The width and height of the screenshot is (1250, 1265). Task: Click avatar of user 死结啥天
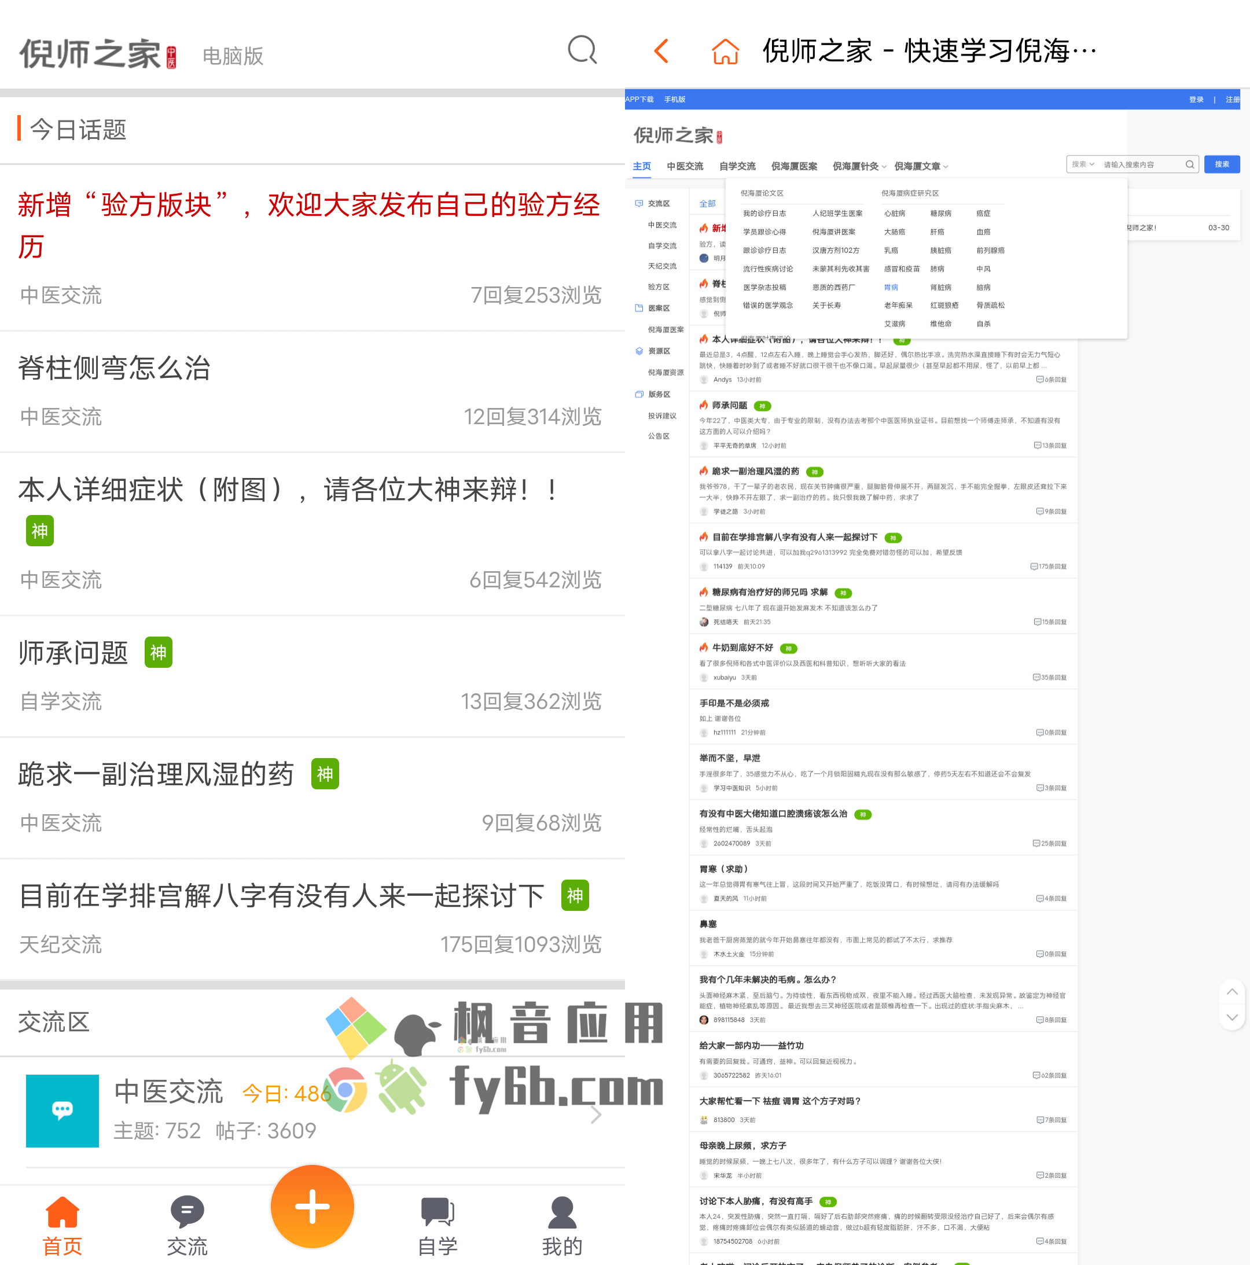704,622
